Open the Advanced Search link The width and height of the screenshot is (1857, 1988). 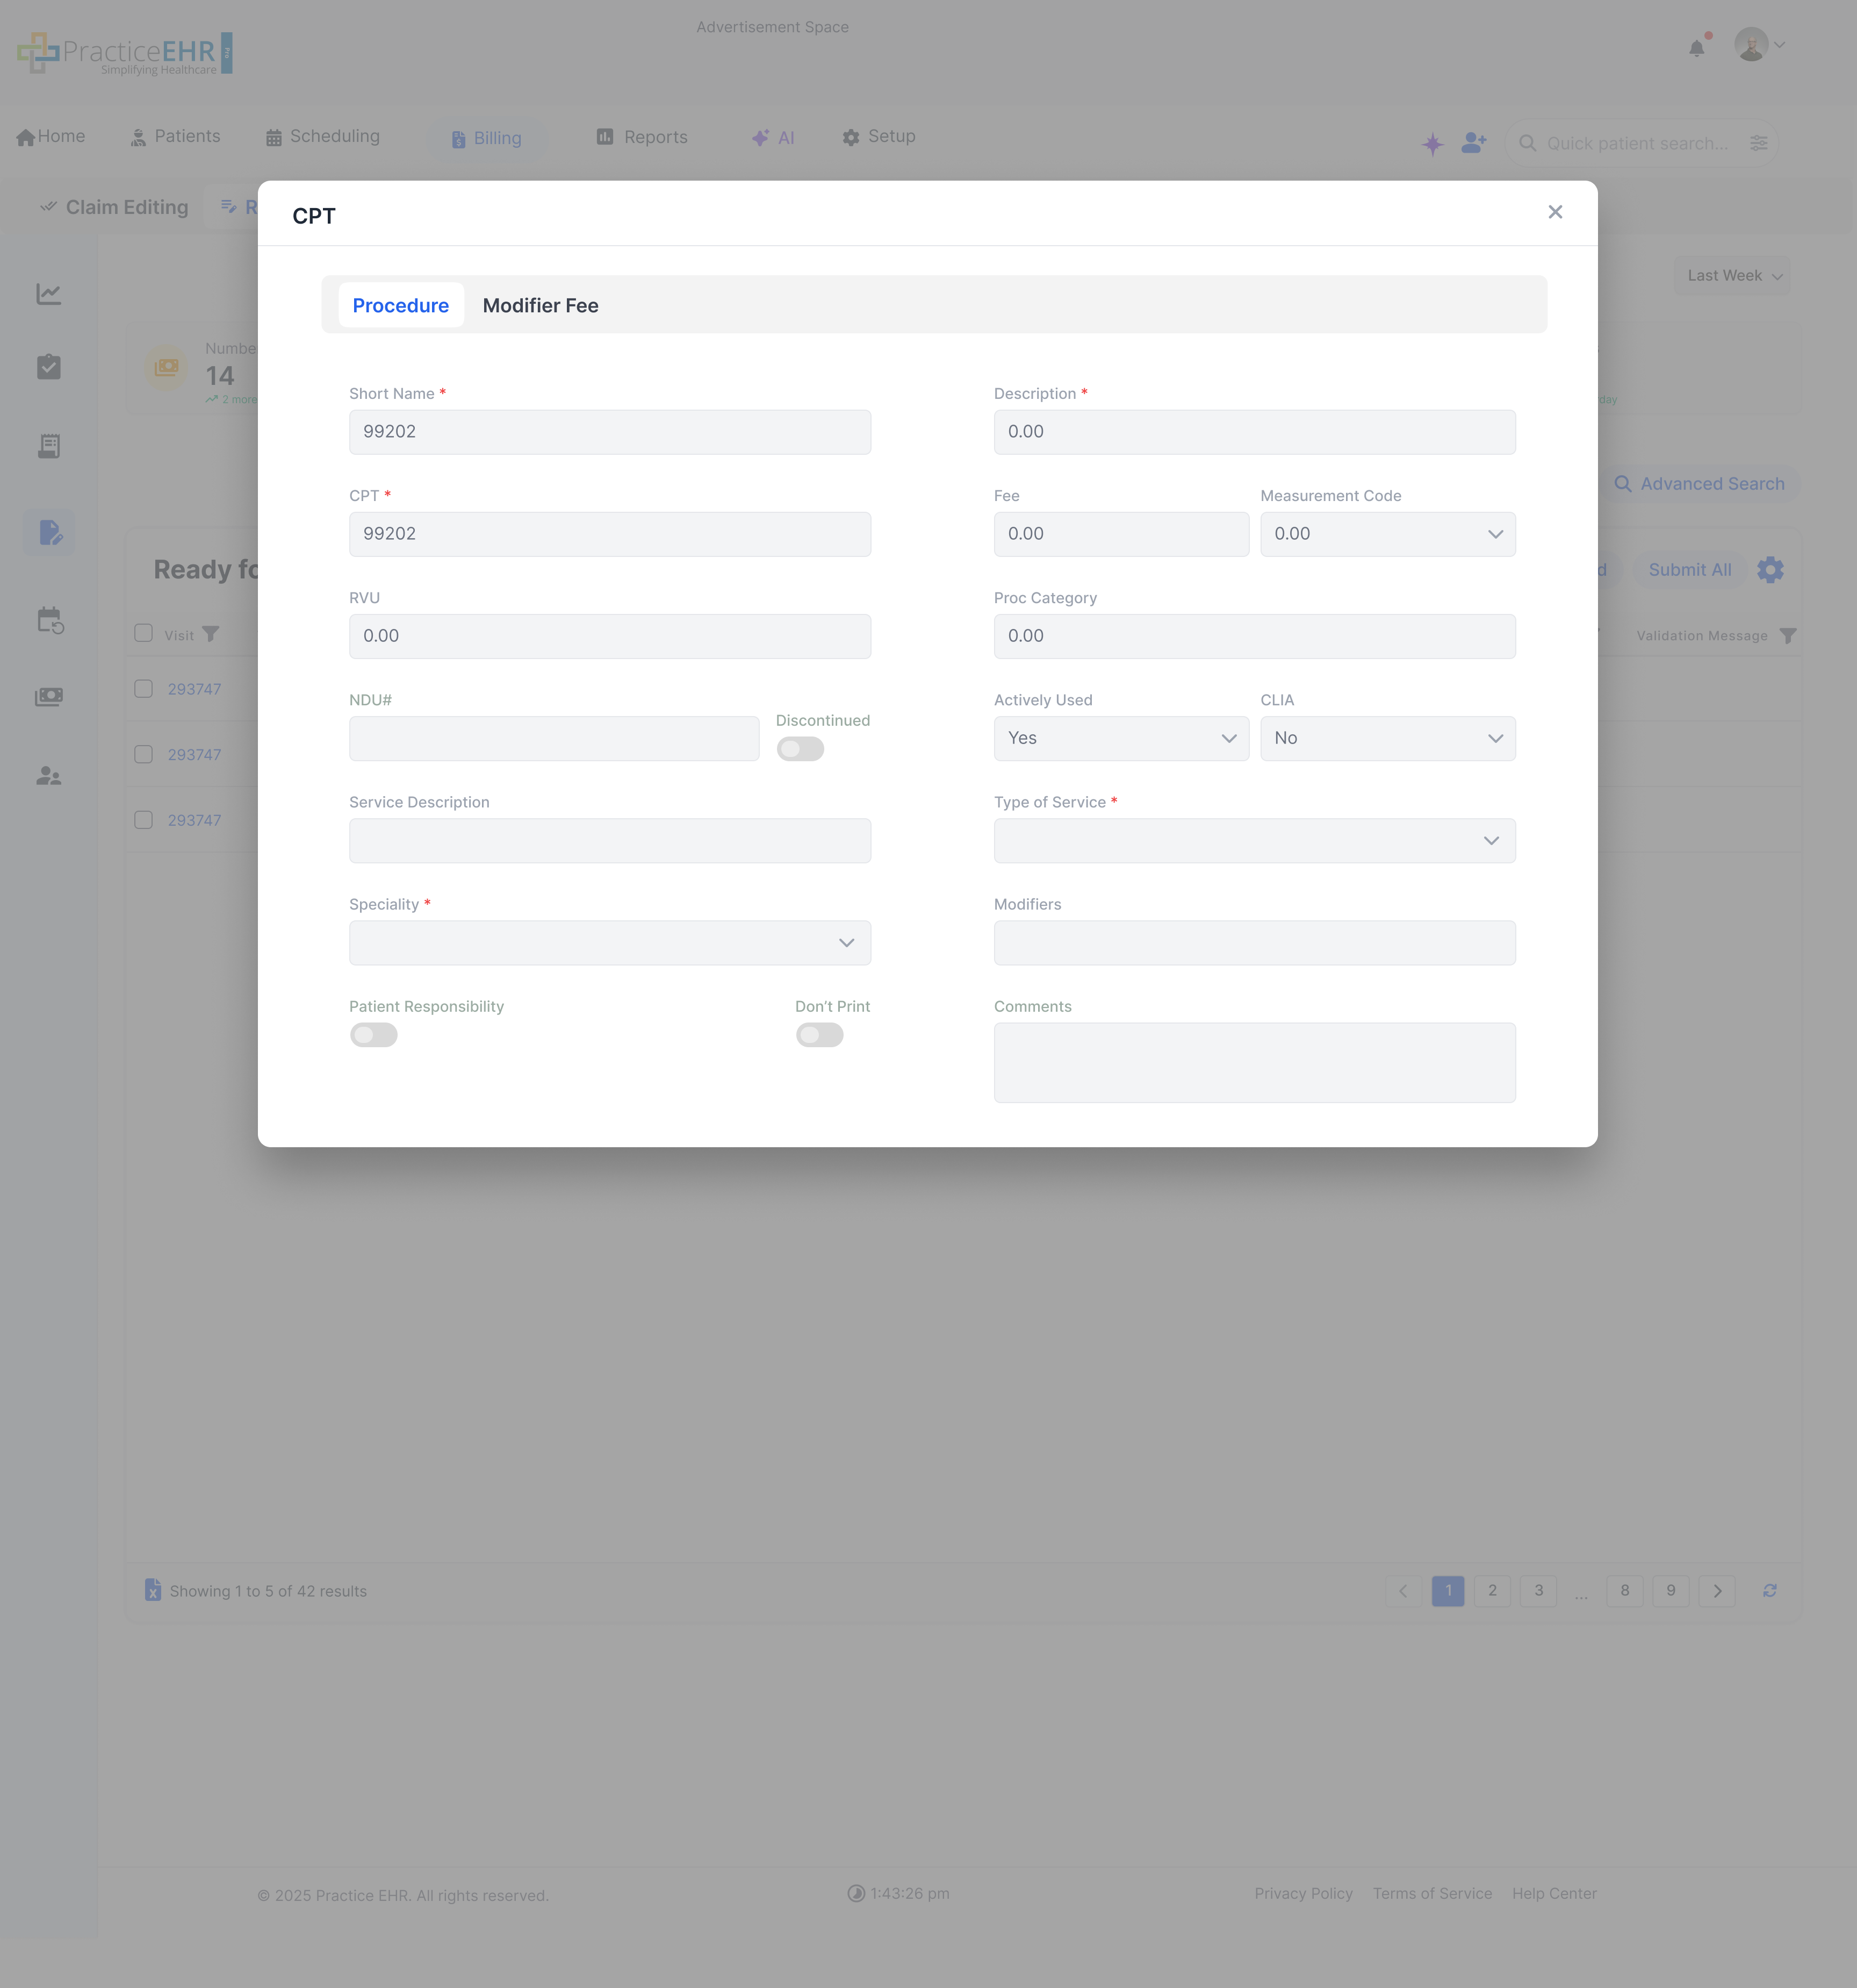(1699, 484)
